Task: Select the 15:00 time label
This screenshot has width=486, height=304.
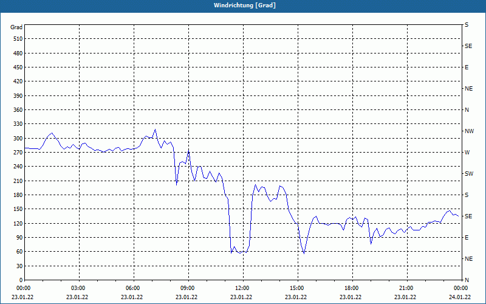Action: (296, 288)
